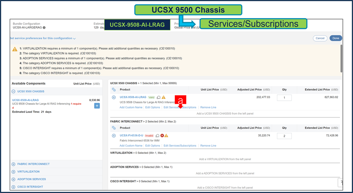Click the extended list price 827,863.82

[331, 97]
